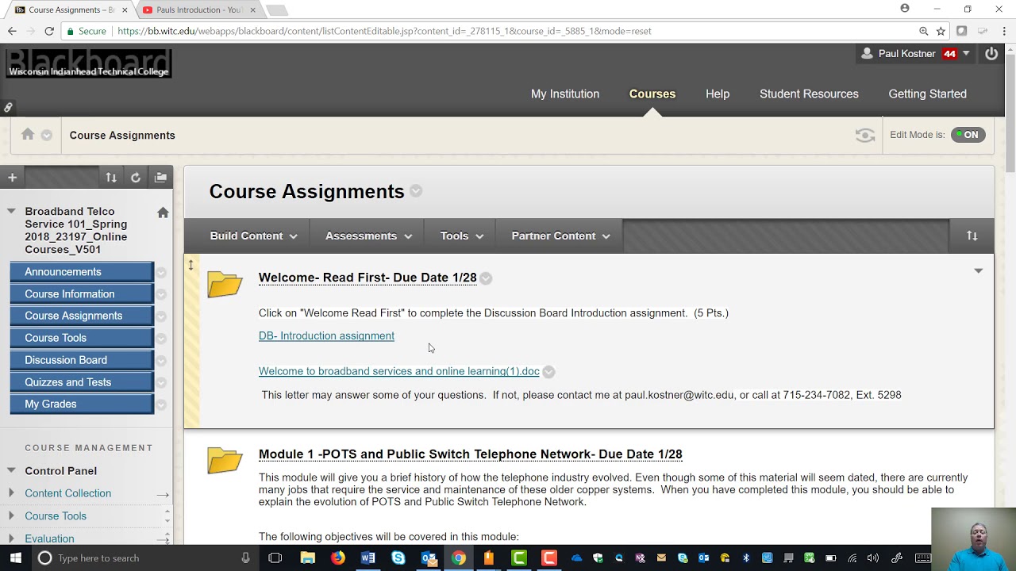
Task: Open options chevron for Welcome- Read First item
Action: [486, 278]
